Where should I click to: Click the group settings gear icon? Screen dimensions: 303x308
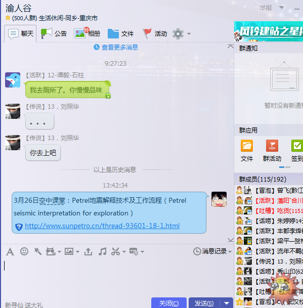(178, 34)
